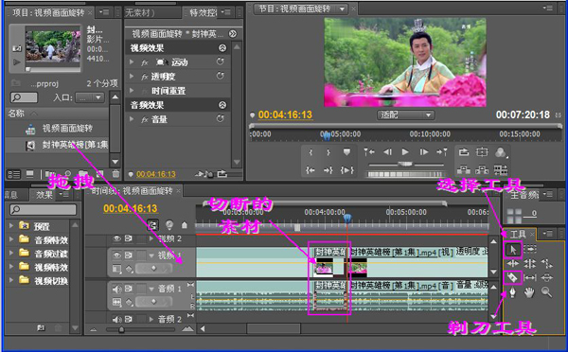568x352 pixels.
Task: Select the Hand tool
Action: [529, 292]
